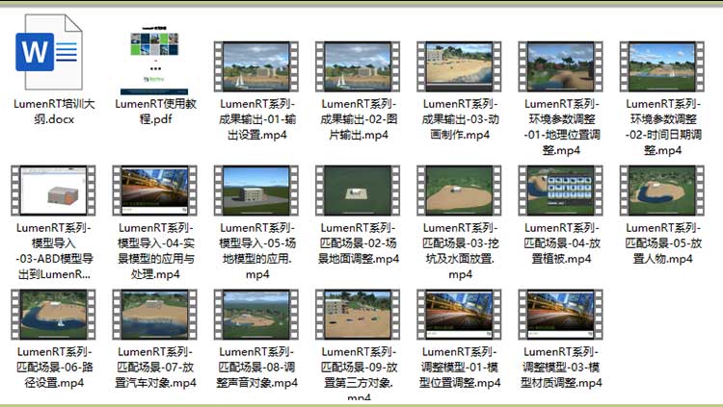
Task: Click the label 匹配场景-04-放置植被.mp4
Action: (x=562, y=243)
